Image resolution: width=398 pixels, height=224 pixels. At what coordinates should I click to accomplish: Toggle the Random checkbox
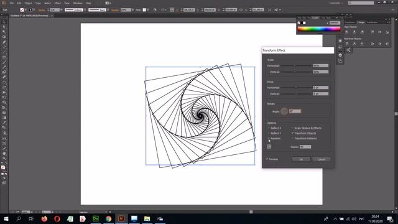click(269, 138)
